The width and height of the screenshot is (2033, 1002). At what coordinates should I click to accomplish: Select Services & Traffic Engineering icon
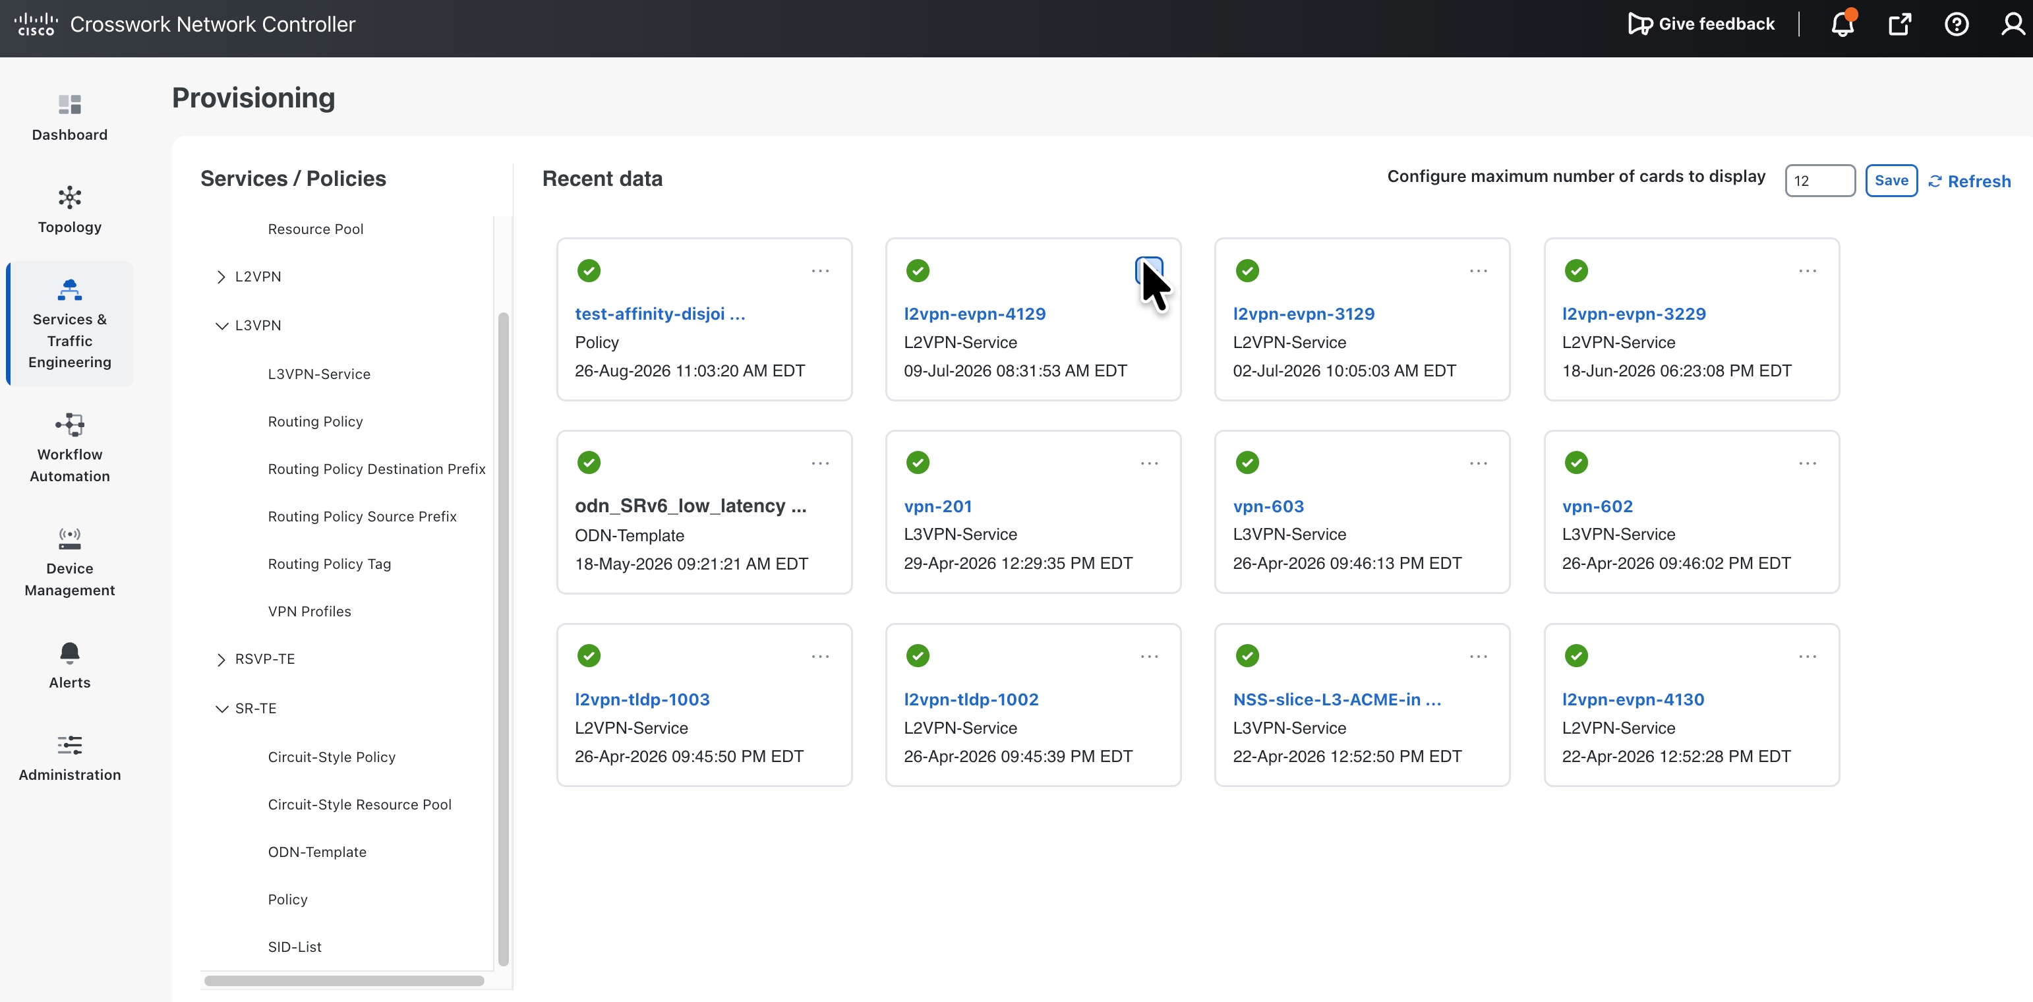(69, 289)
